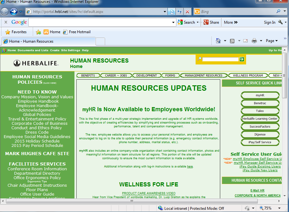The image size is (289, 212).
Task: Open the WELLNESS PROGRAM navigation tab
Action: (x=248, y=76)
